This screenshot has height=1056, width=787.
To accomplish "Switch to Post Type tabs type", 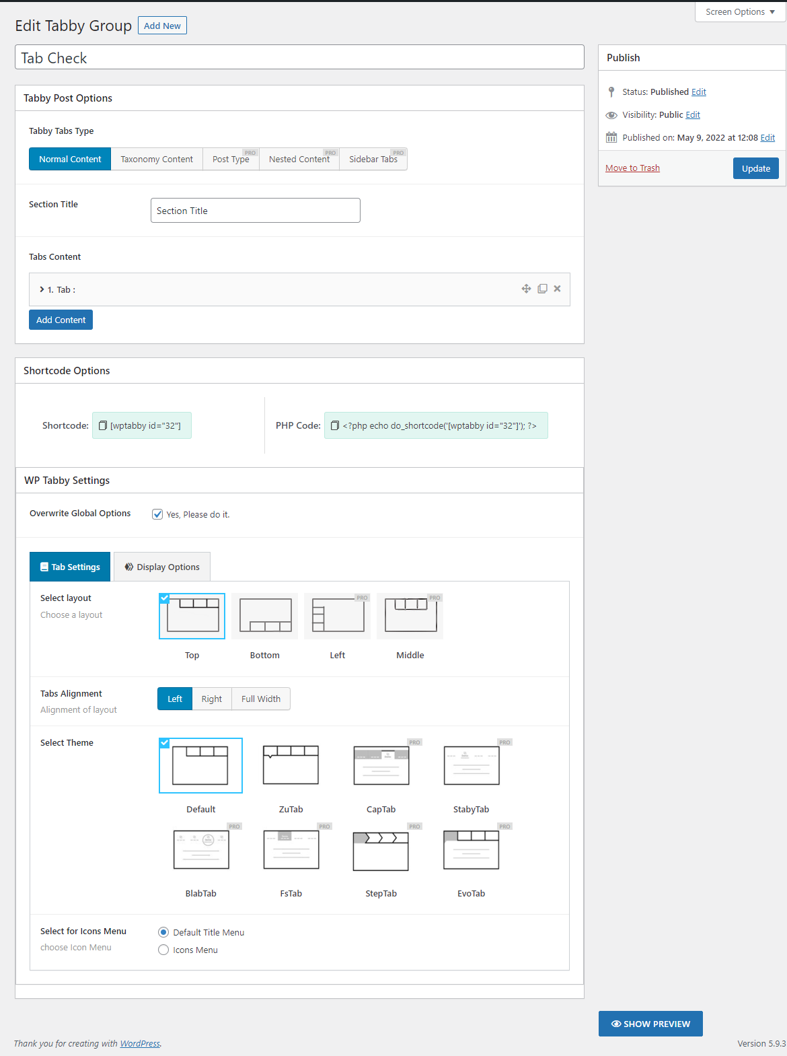I will (231, 159).
